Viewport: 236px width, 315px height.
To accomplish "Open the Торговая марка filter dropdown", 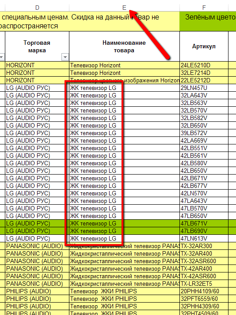I will pos(65,57).
